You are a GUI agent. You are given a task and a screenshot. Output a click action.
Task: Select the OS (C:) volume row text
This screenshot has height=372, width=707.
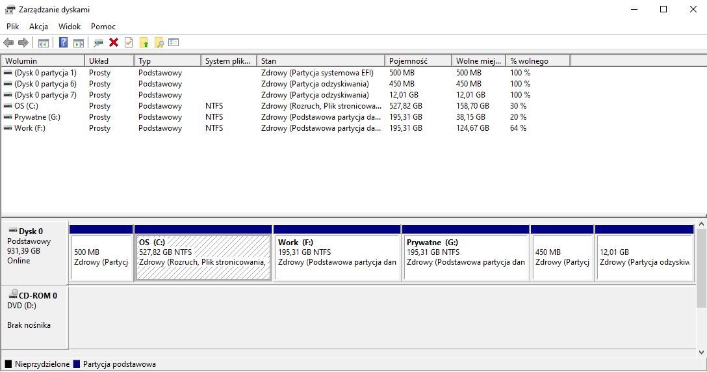click(x=26, y=106)
